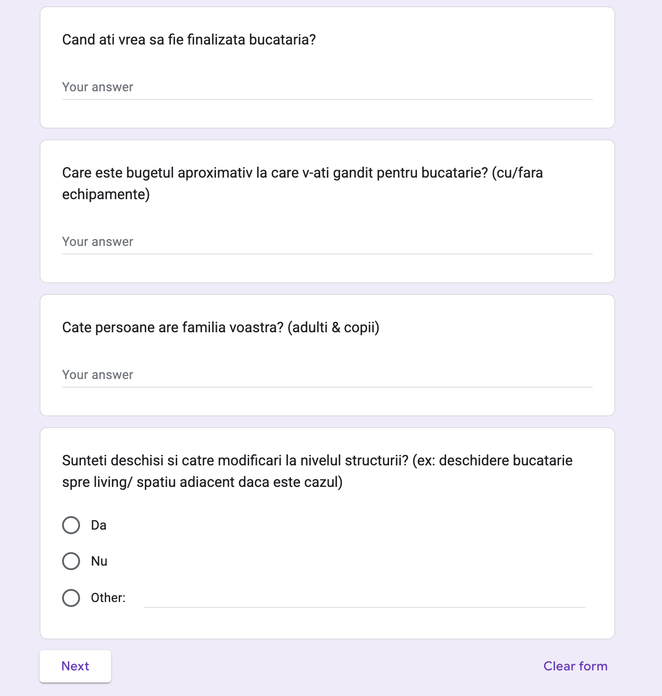Focus the answer field under budget question
Screen dimensions: 662x696
click(327, 242)
